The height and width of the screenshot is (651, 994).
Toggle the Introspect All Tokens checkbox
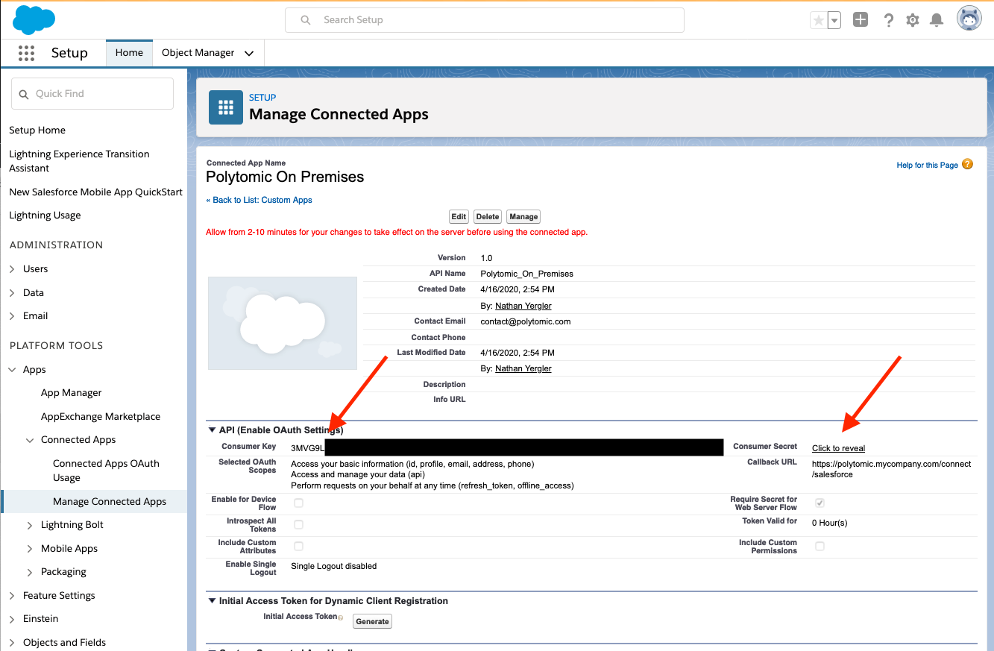pos(298,525)
